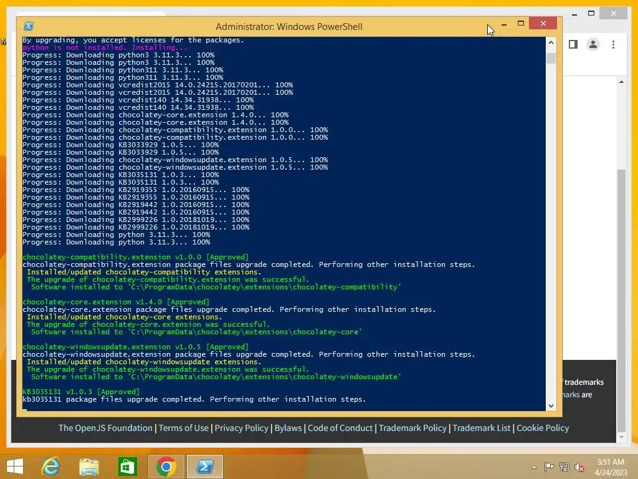
Task: Open Windows Store from taskbar
Action: coord(127,467)
